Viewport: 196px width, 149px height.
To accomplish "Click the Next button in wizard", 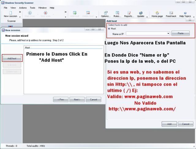I will pyautogui.click(x=77, y=99).
